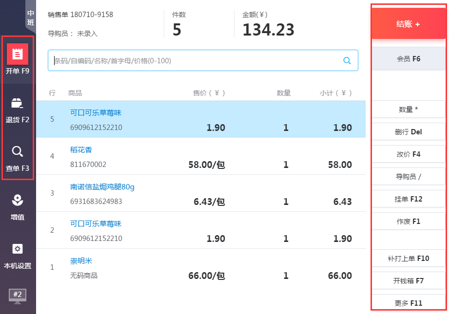Screen dimensions: 450x314
Task: Open 会员 F6 member lookup
Action: click(x=409, y=58)
